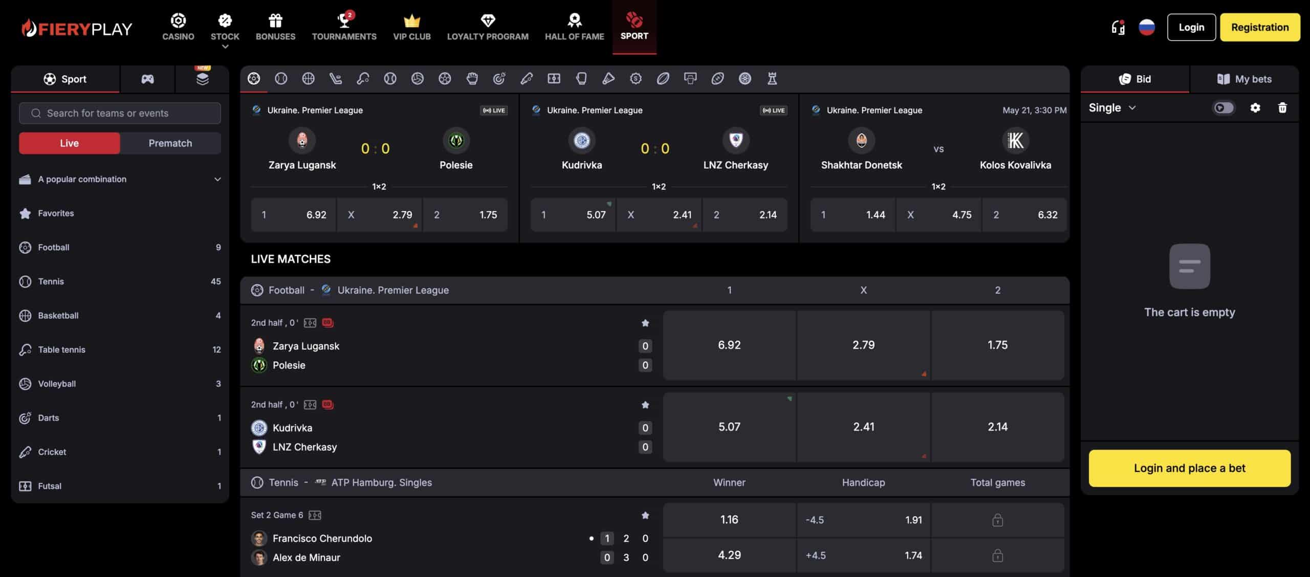
Task: Open the esports gamepad tab in sidebar
Action: tap(147, 79)
